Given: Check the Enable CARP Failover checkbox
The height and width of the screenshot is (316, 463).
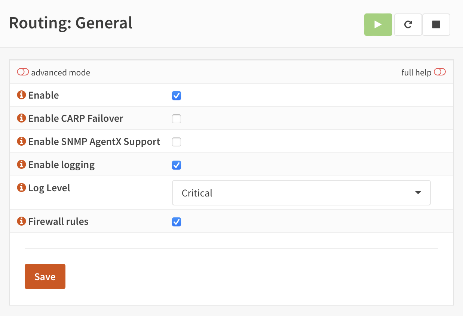Looking at the screenshot, I should pos(177,119).
